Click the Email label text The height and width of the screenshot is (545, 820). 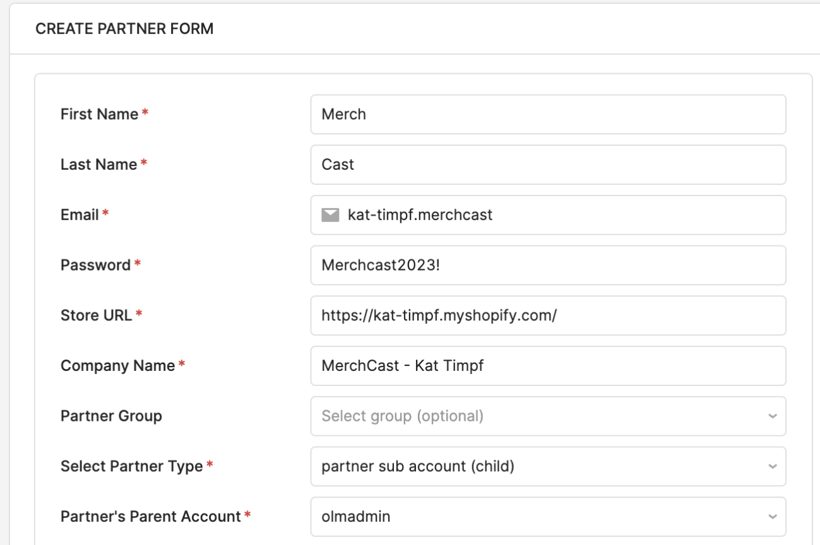(80, 215)
